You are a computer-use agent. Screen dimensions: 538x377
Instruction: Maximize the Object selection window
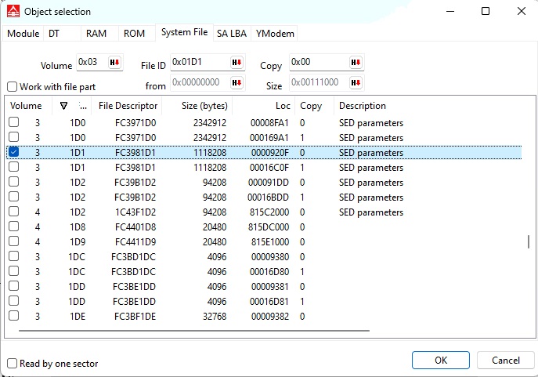(x=486, y=11)
